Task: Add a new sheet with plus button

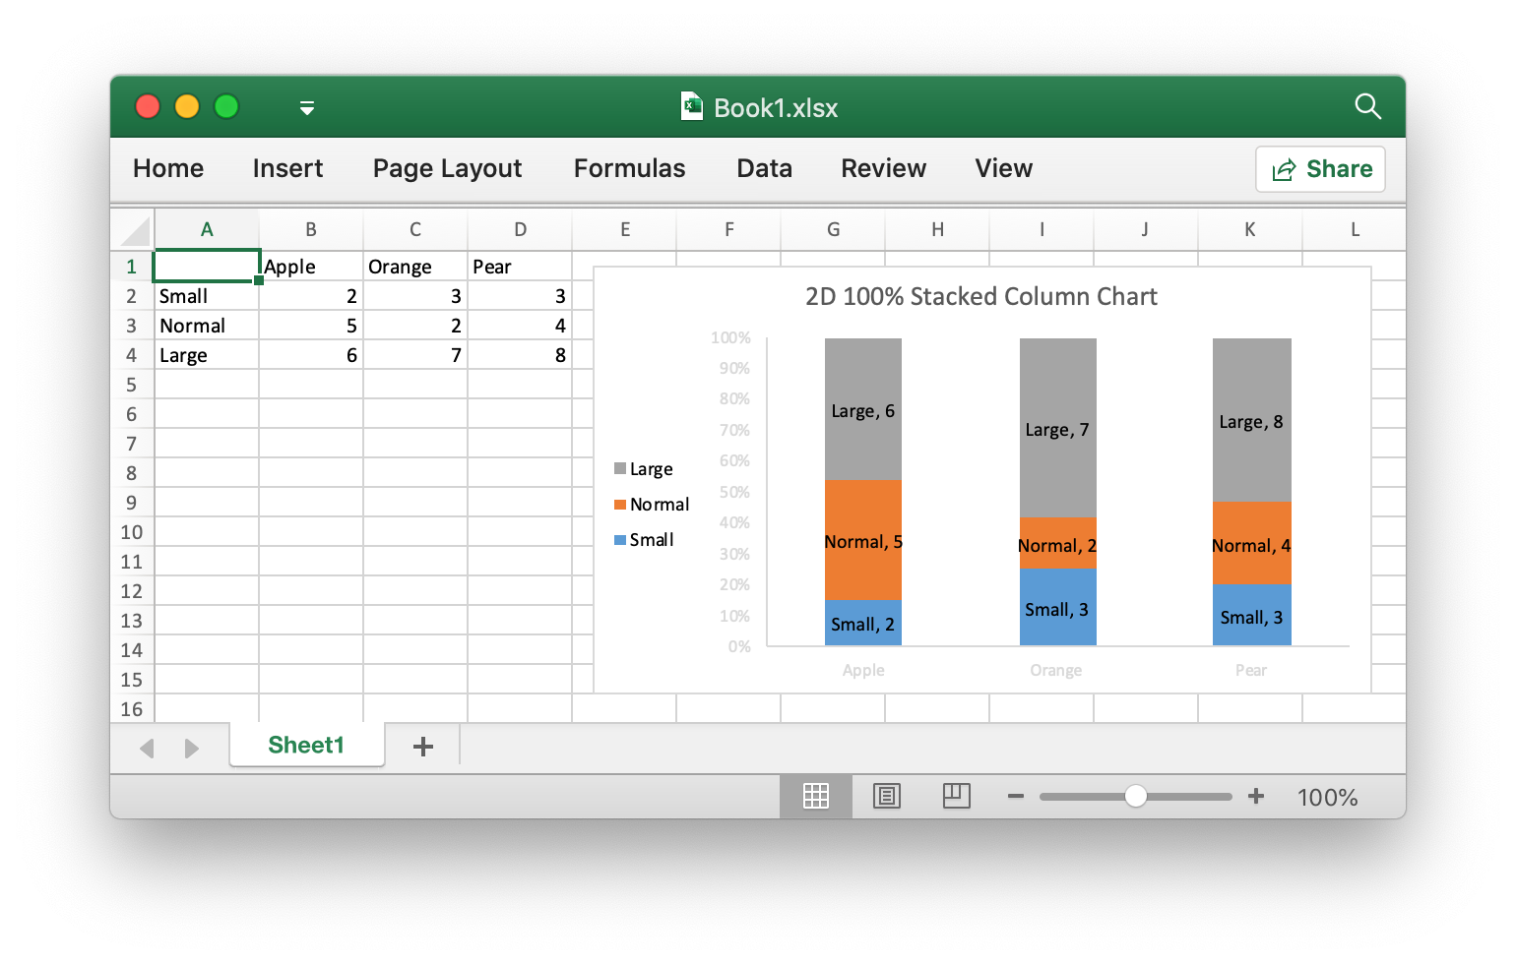Action: 422,747
